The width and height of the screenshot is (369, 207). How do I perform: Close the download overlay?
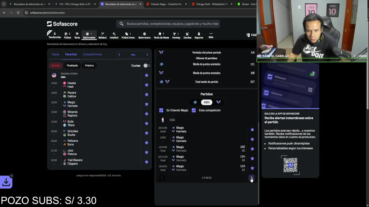[x=12, y=176]
